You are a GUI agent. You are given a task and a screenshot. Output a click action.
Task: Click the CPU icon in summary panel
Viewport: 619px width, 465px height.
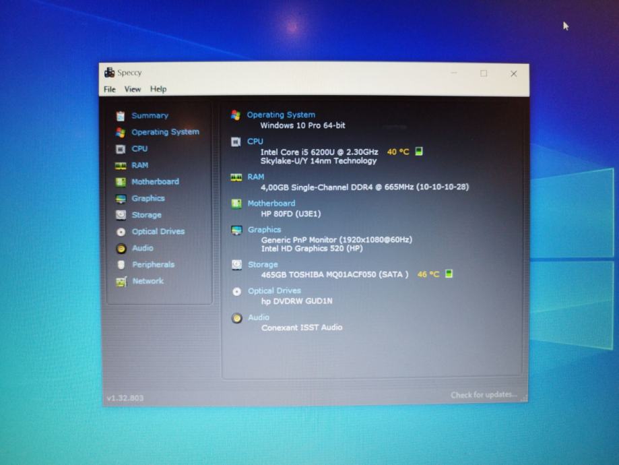click(236, 142)
